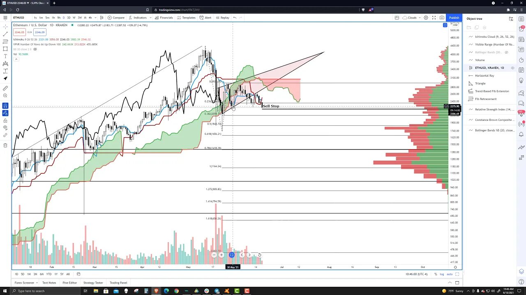Viewport: 526px width, 295px height.
Task: Open the Trading Panel tab
Action: pos(118,283)
